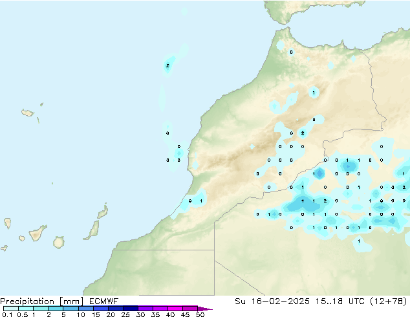Click the '4' precipitation value on the map
This screenshot has height=317, width=410.
tap(303, 201)
